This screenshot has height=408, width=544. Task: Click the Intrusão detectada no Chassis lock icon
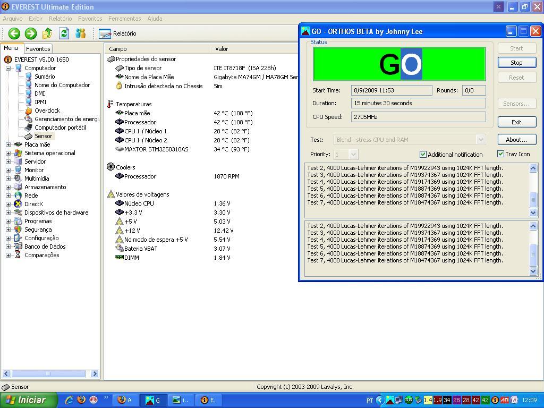(x=119, y=86)
